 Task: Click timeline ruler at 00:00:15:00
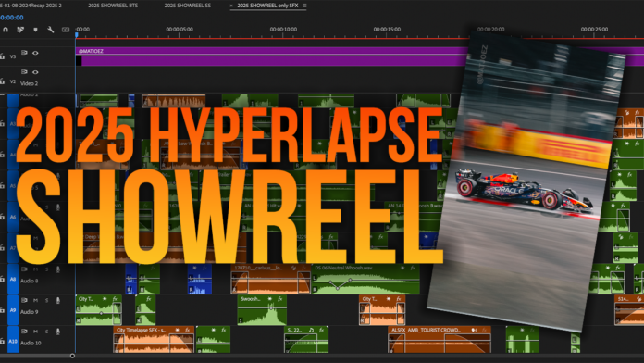(387, 30)
